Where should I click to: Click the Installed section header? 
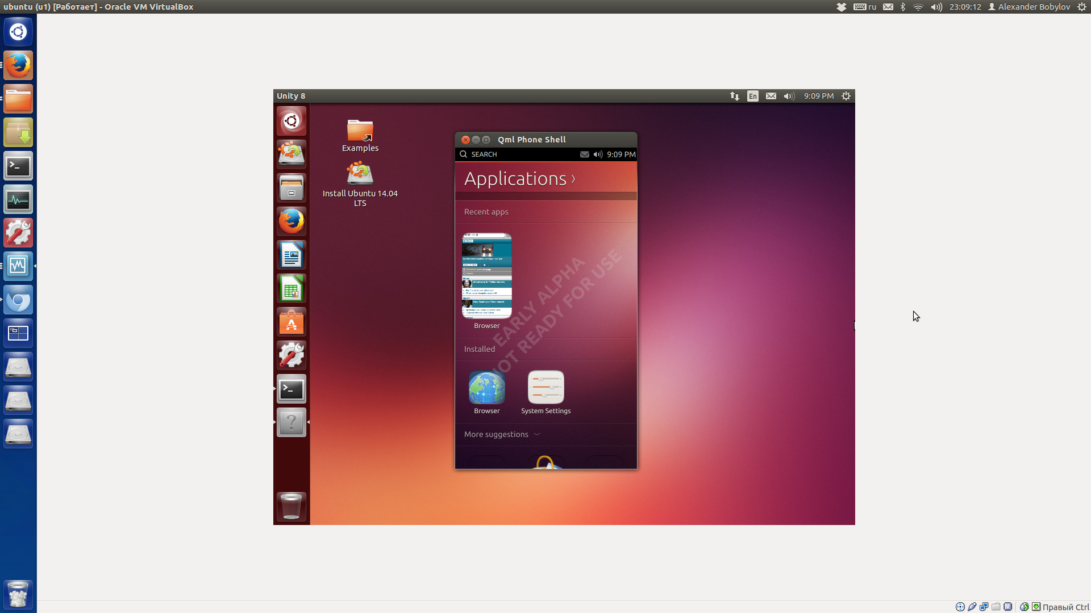[x=480, y=349]
